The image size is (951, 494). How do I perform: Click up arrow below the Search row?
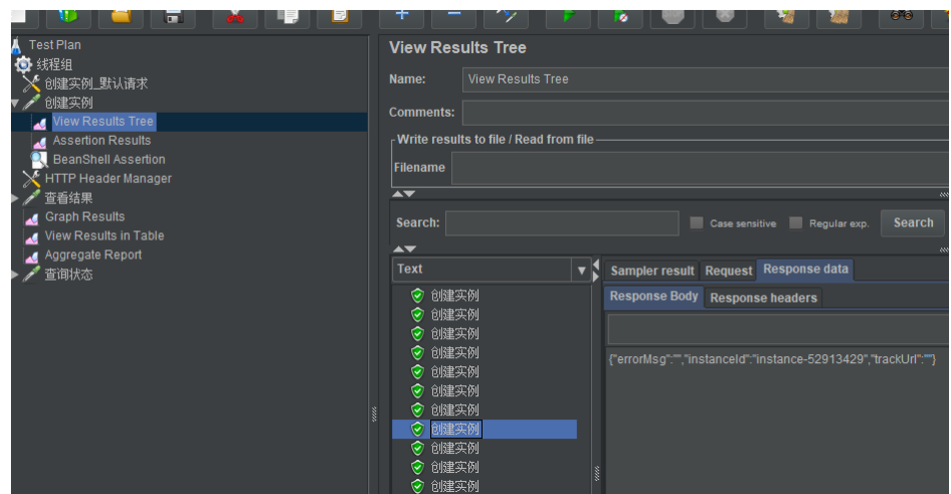[398, 248]
